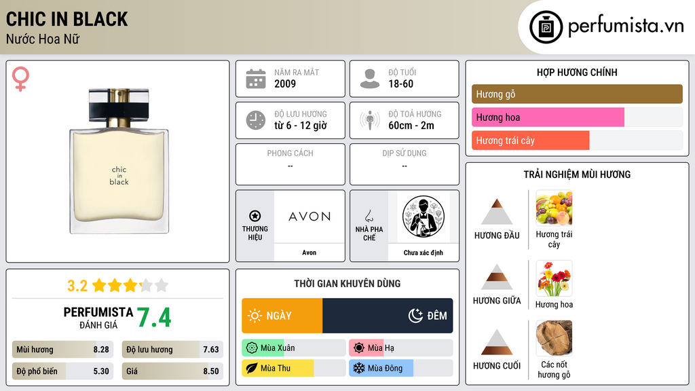
Task: Select the Hương hoa accord bar
Action: click(577, 117)
